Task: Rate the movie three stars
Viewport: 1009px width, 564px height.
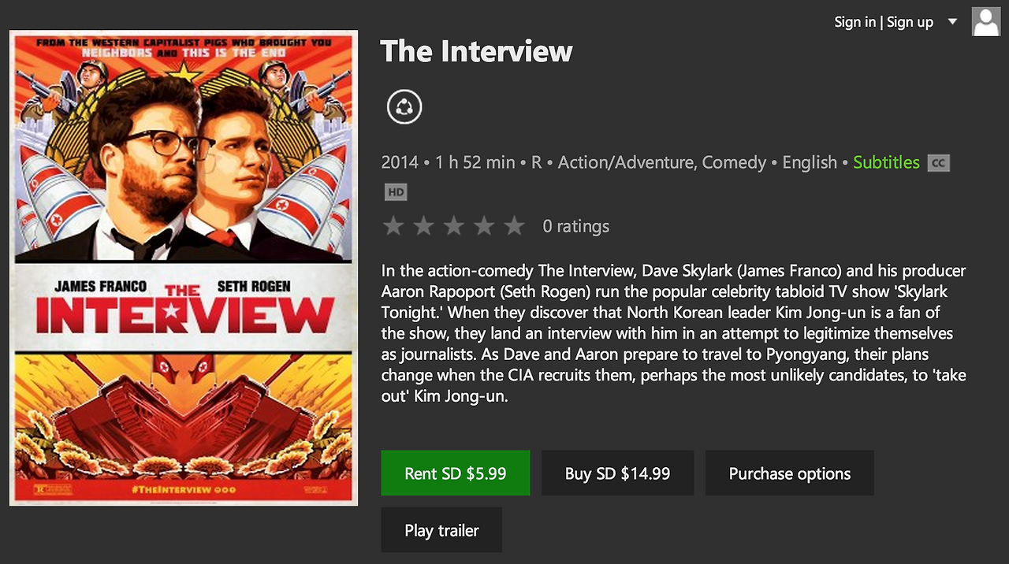Action: 453,227
